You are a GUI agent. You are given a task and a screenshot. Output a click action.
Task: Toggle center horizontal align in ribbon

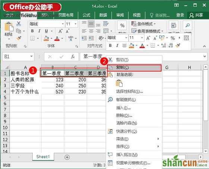click(91, 31)
